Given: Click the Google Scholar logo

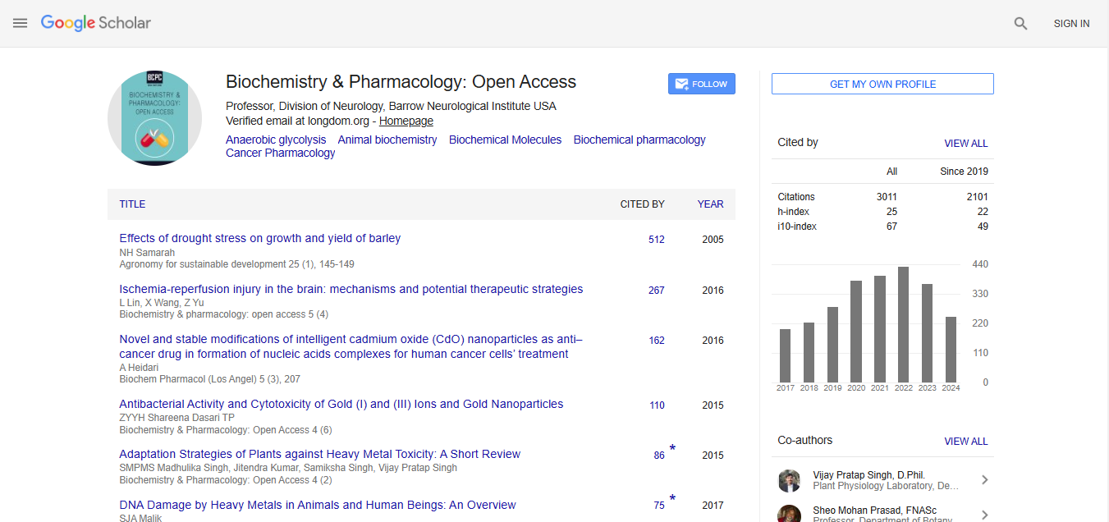Looking at the screenshot, I should [96, 24].
